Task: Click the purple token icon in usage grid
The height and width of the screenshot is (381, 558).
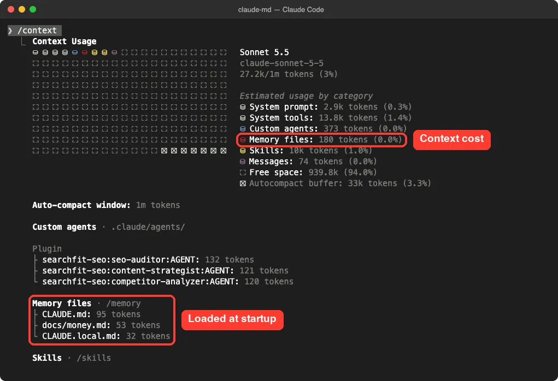Action: pos(114,52)
